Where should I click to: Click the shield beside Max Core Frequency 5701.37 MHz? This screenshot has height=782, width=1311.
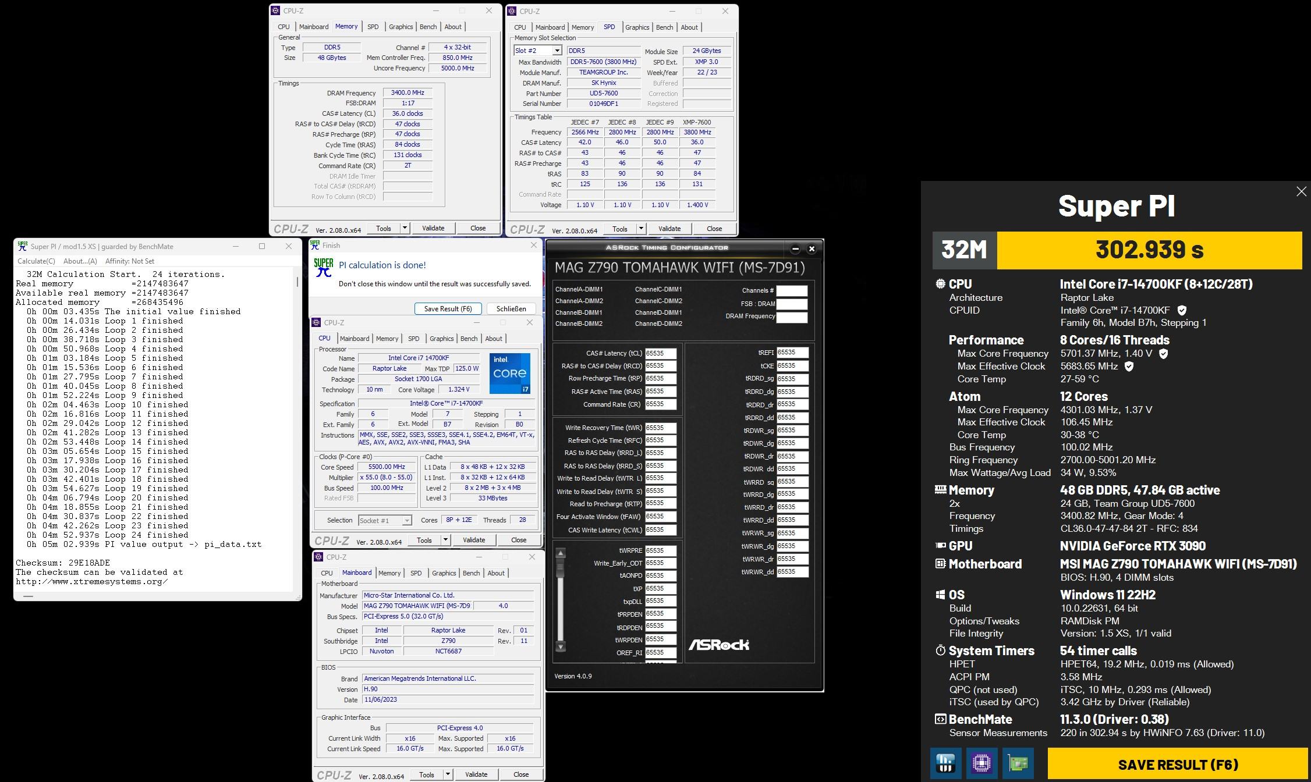pos(1163,353)
